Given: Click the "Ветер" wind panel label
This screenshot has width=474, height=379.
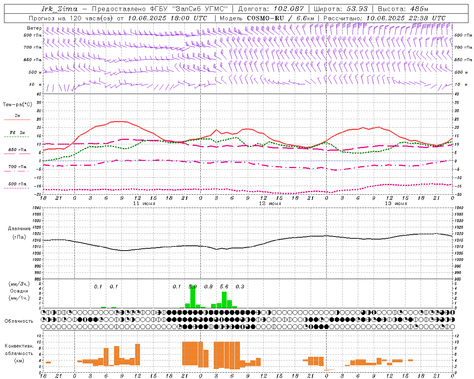Looking at the screenshot, I should [34, 28].
